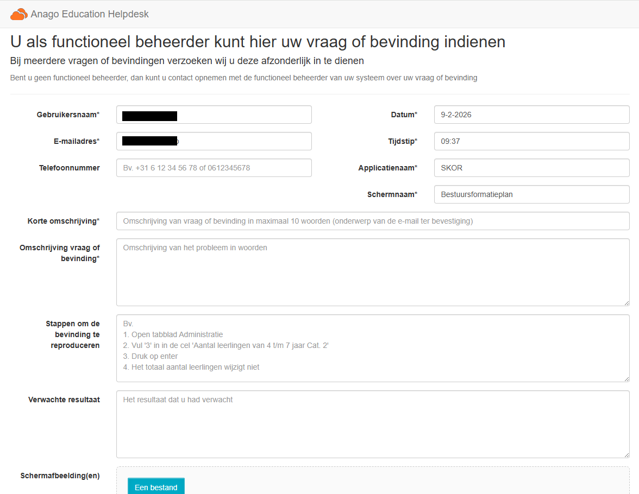Open the Anago Education Helpdesk brand link
639x494 pixels.
[x=90, y=15]
